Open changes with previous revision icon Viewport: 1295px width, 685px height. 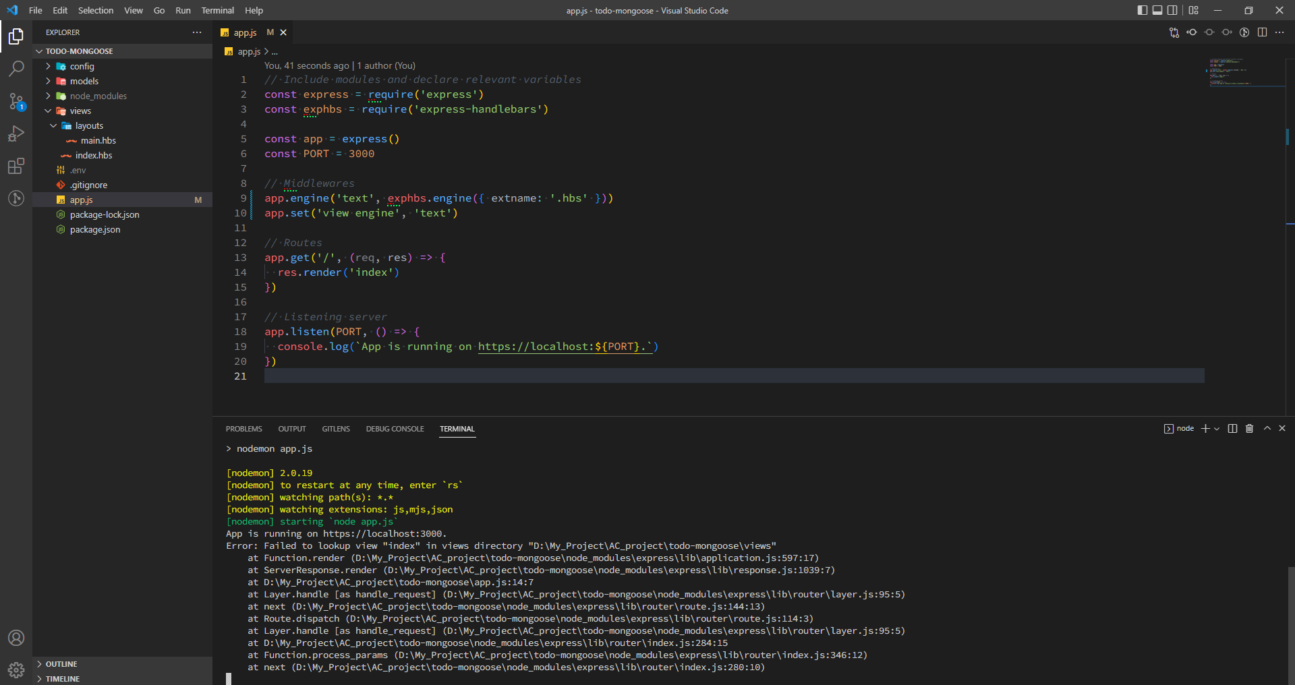click(1192, 32)
